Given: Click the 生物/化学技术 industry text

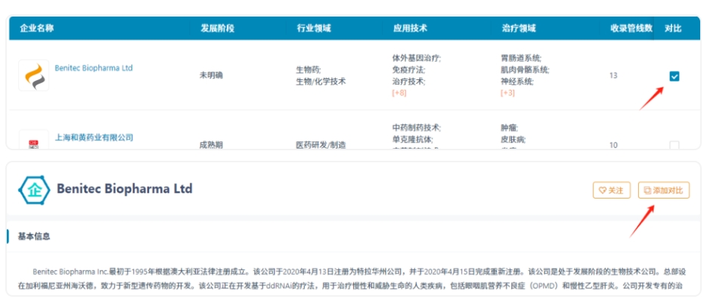Looking at the screenshot, I should tap(321, 82).
